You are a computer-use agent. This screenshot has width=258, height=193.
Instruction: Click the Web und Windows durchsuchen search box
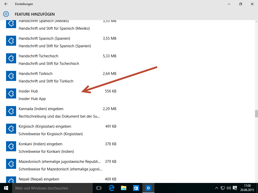coord(52,188)
